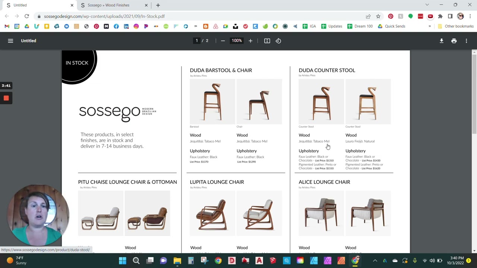Open the Chrome extensions puzzle menu
The width and height of the screenshot is (477, 268).
[x=440, y=16]
